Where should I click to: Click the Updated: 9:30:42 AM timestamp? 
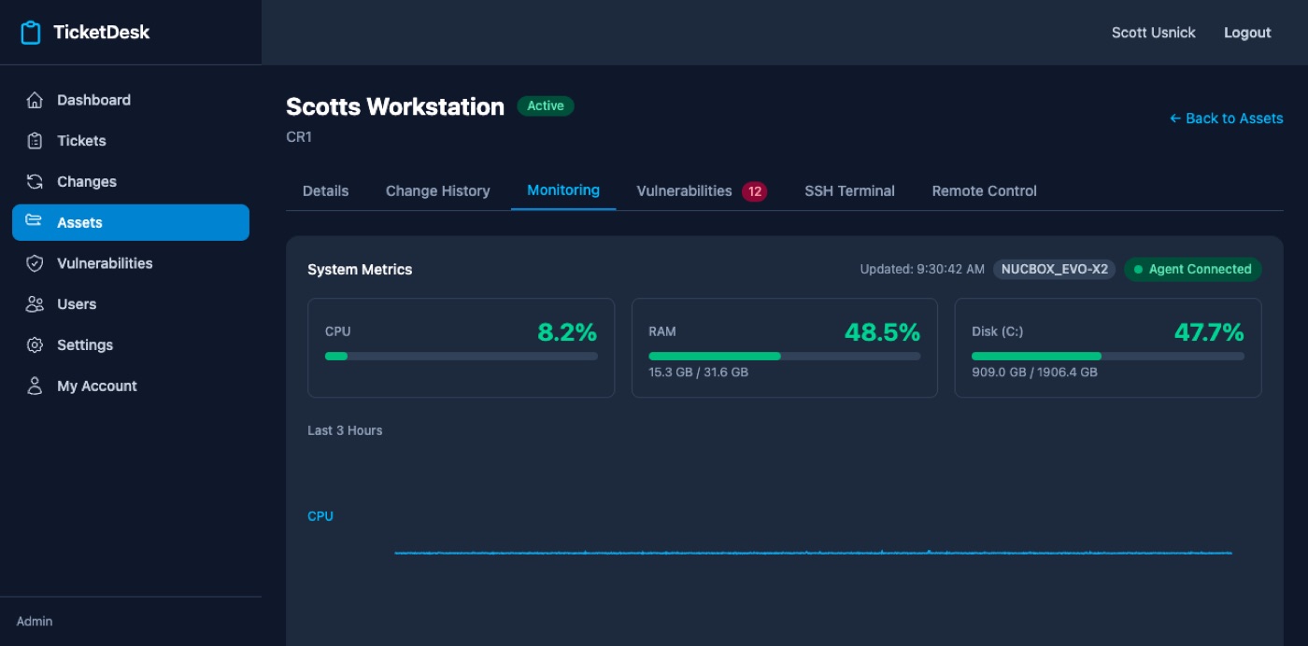[x=922, y=269]
